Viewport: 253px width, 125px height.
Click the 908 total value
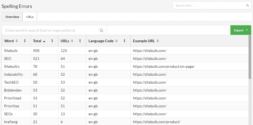click(36, 51)
